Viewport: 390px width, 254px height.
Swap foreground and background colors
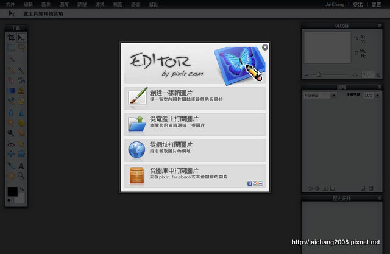click(22, 189)
